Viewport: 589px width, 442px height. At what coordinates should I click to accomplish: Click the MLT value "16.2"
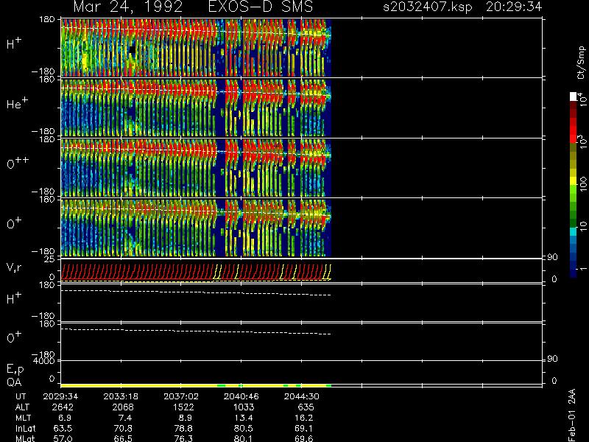click(303, 418)
